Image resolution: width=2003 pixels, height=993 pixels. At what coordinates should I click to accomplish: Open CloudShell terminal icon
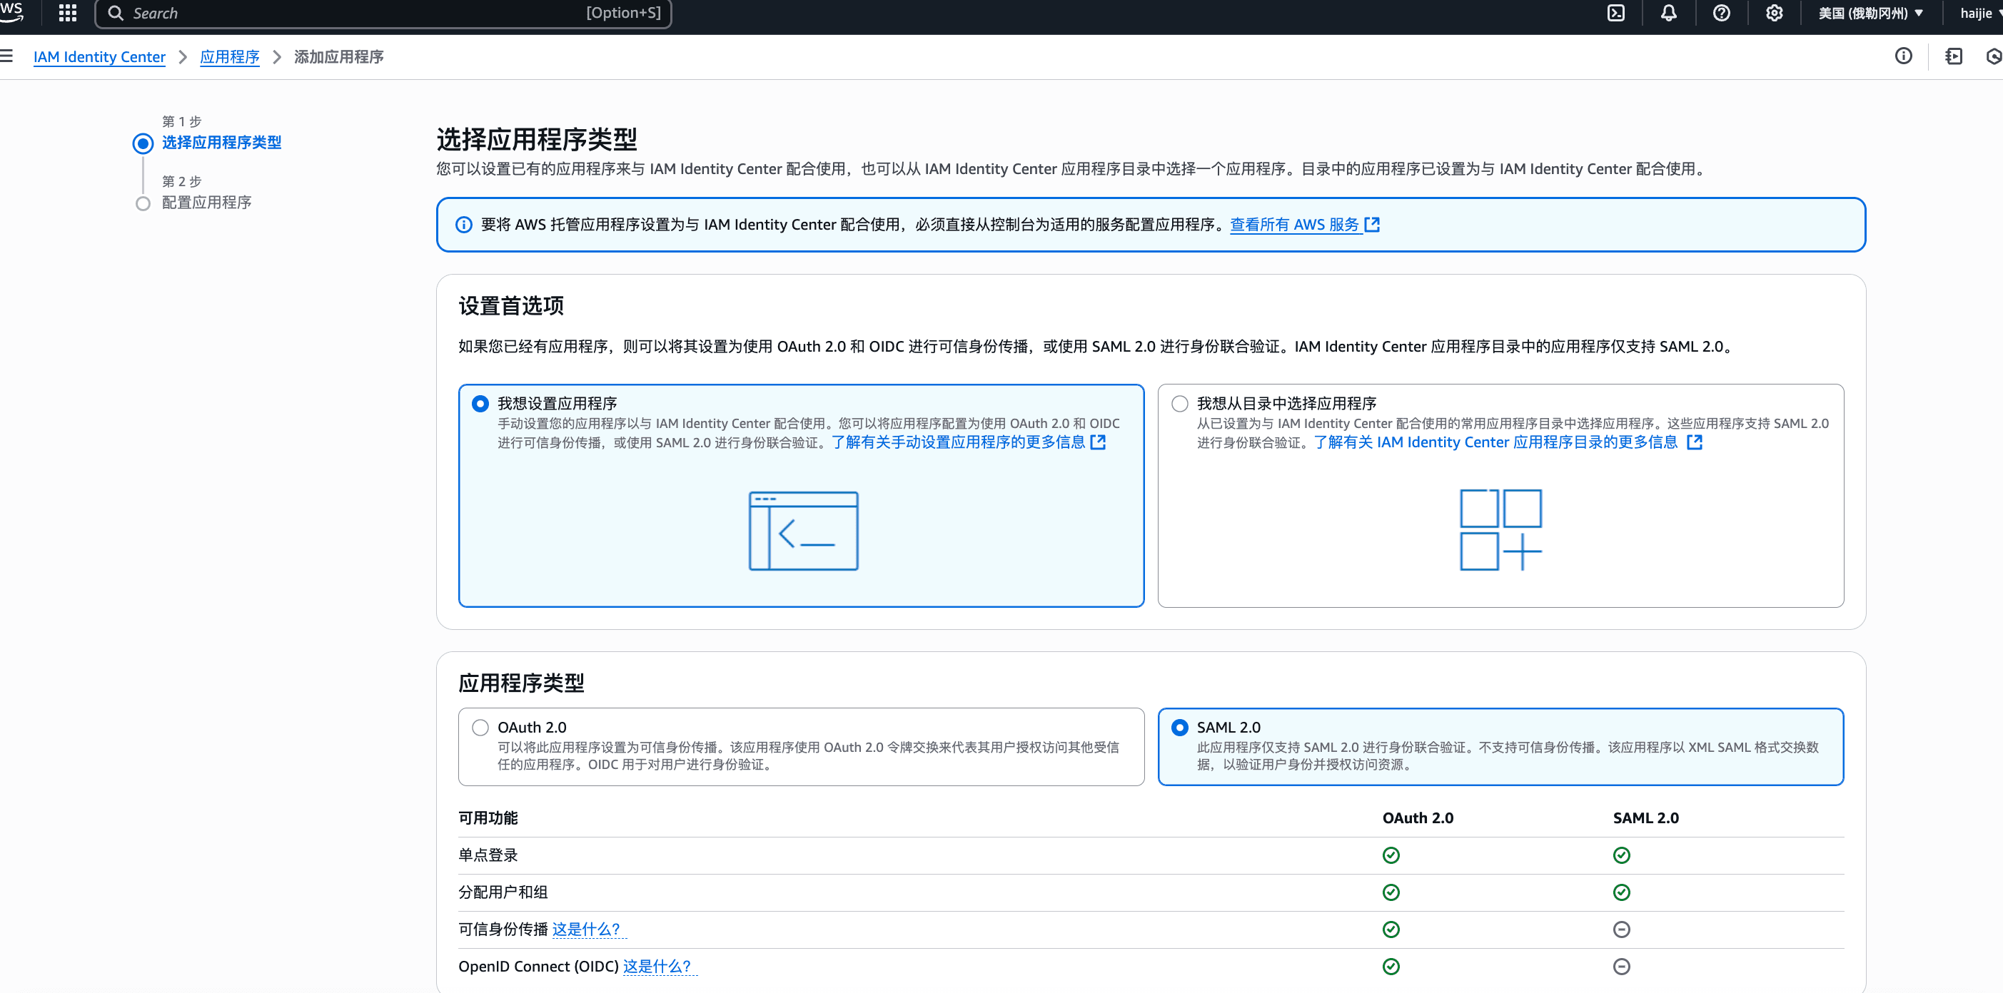coord(1616,14)
